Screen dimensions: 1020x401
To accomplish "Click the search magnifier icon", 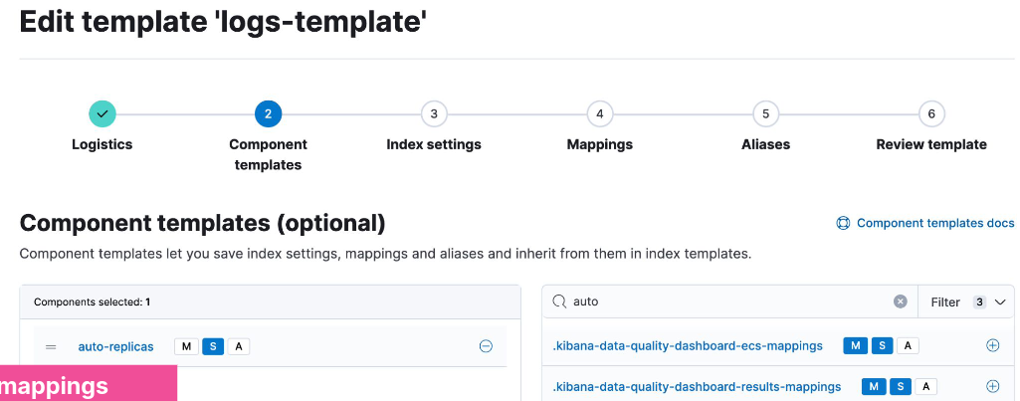I will click(x=559, y=301).
